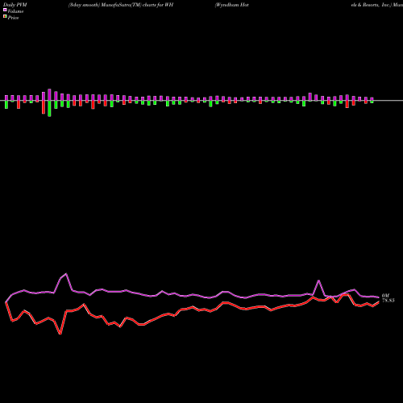Click the MunafaSutra(TM) charts for WH heading
Viewport: 403px width, 403px height.
click(x=121, y=5)
